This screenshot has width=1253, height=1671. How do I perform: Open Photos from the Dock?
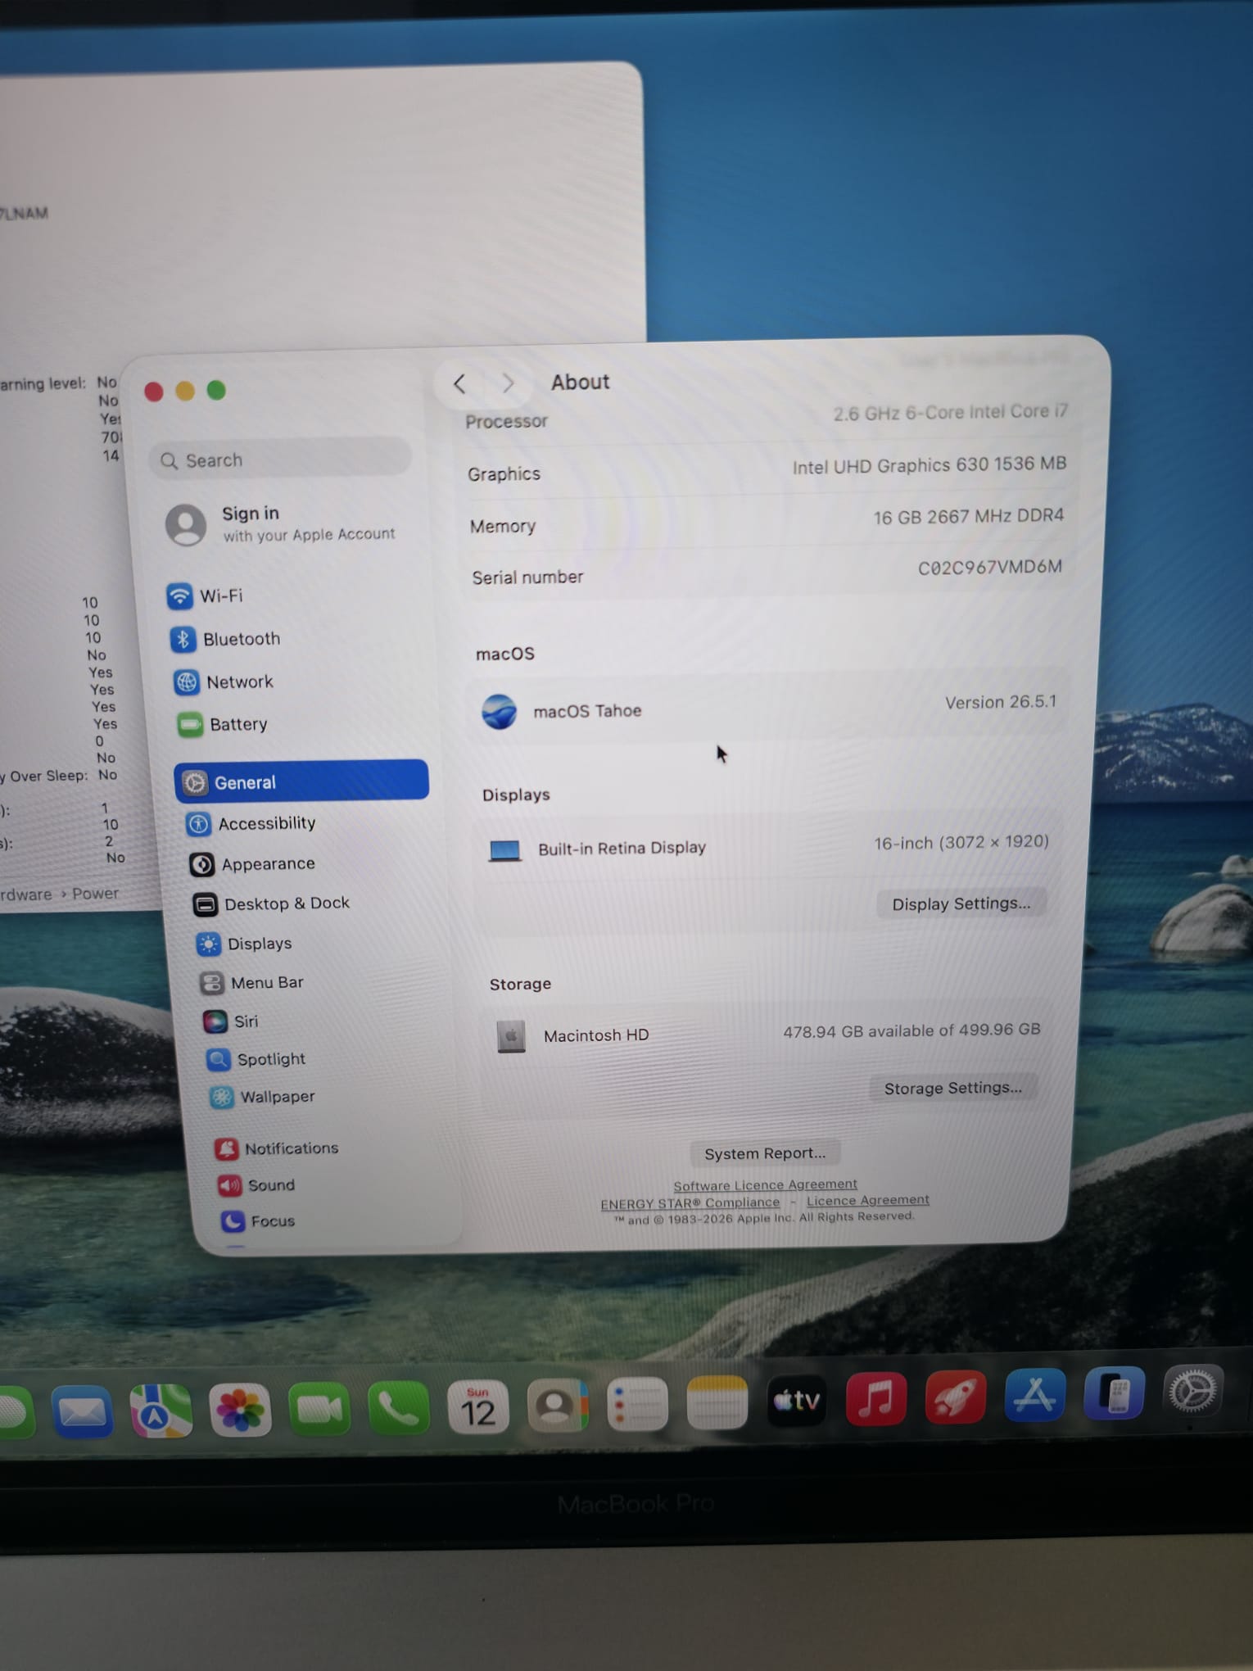point(240,1410)
